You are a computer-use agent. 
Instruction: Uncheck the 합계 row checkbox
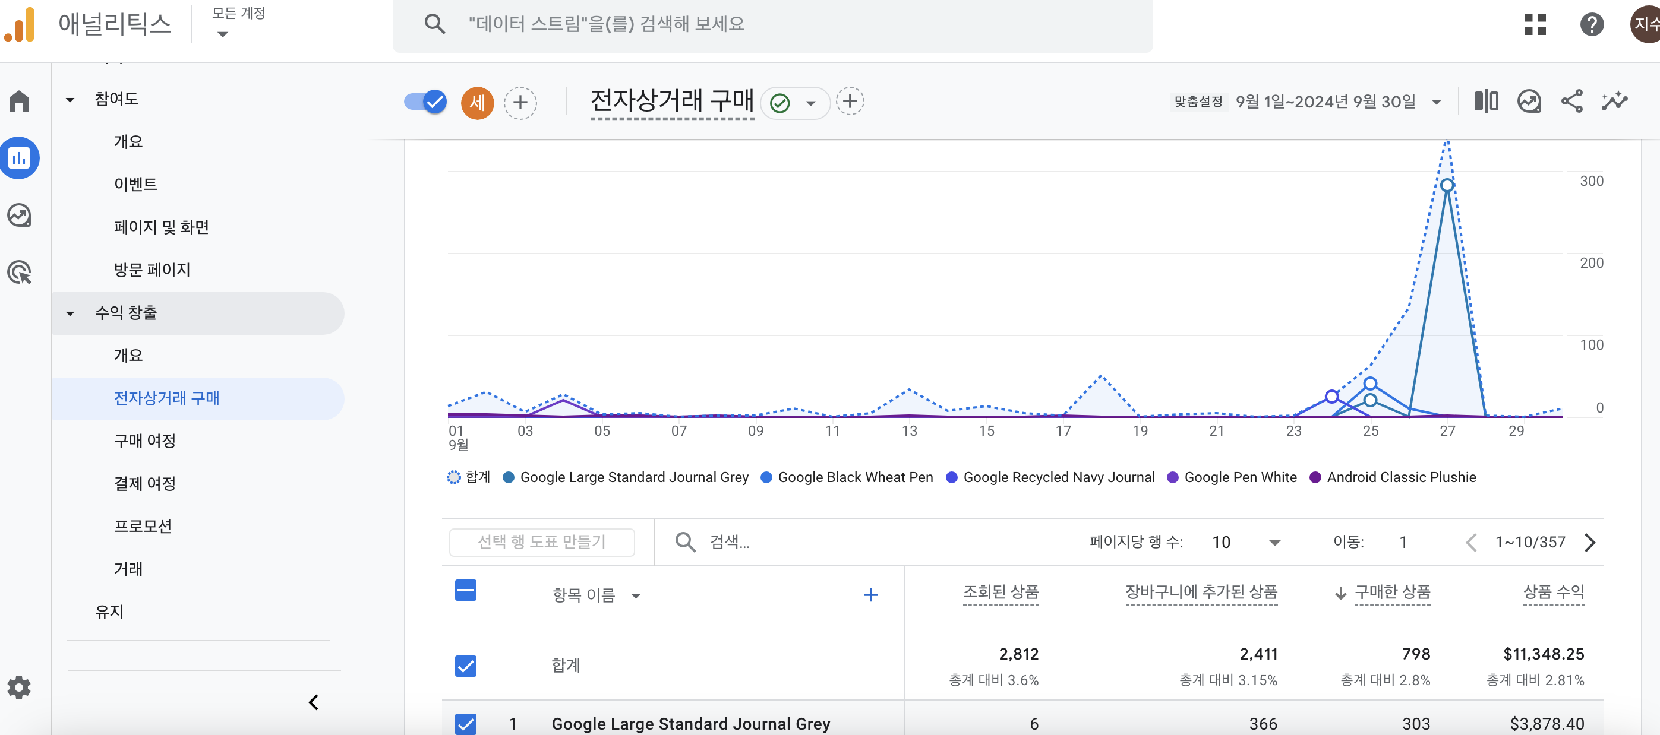(x=466, y=666)
